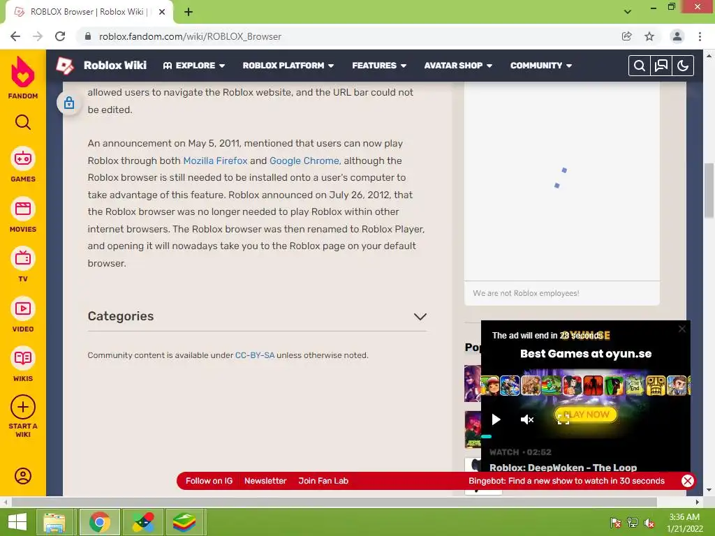Image resolution: width=715 pixels, height=536 pixels.
Task: Open the user profile icon in Fandom sidebar
Action: [23, 476]
